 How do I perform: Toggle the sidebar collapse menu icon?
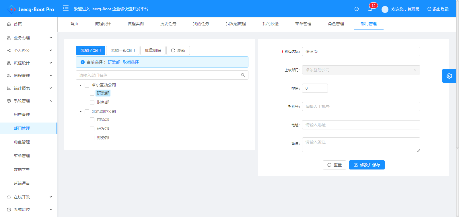coord(66,8)
